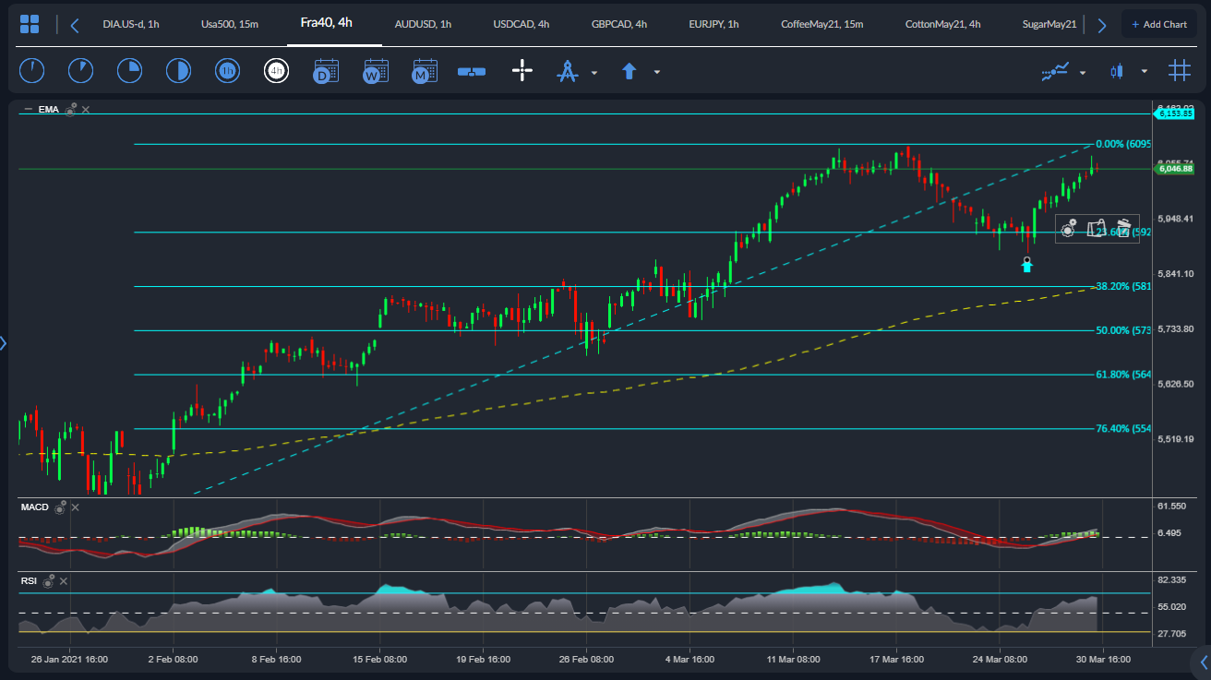Open the USDCAD, 4h tab

click(522, 24)
